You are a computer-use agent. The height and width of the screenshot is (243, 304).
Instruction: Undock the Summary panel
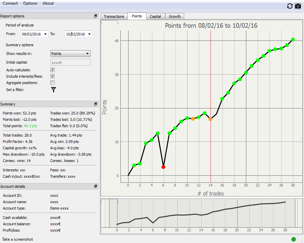click(96, 104)
